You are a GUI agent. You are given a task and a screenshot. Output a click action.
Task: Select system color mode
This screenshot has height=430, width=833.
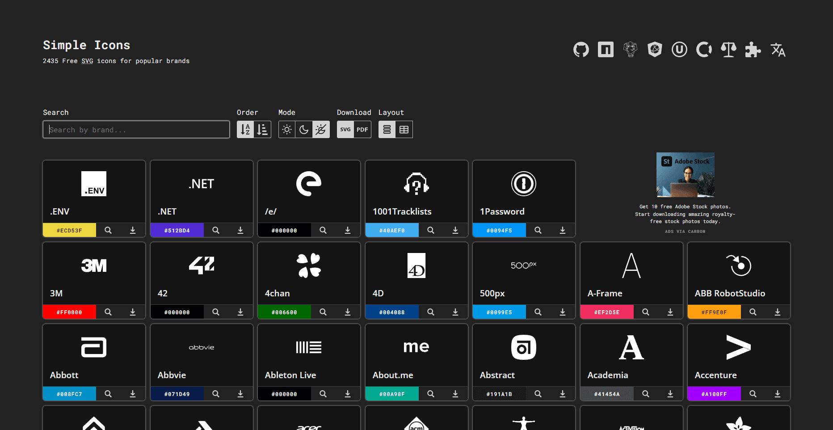pos(321,130)
